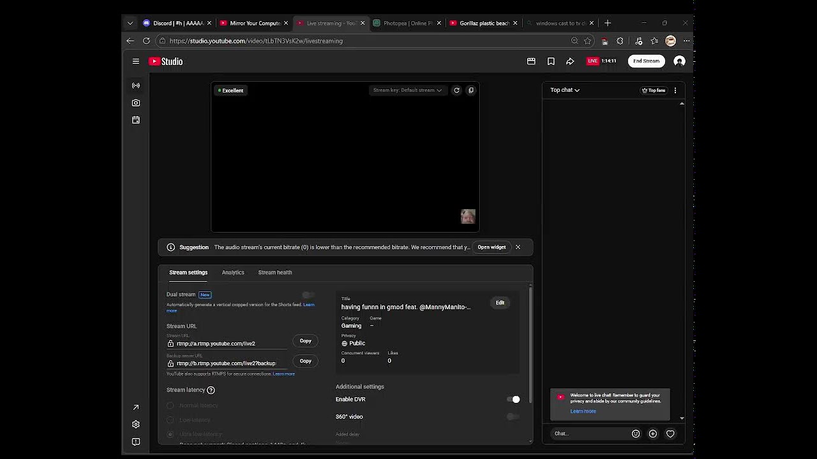Dismiss the bitrate suggestion banner
Viewport: 817px width, 459px height.
[518, 247]
